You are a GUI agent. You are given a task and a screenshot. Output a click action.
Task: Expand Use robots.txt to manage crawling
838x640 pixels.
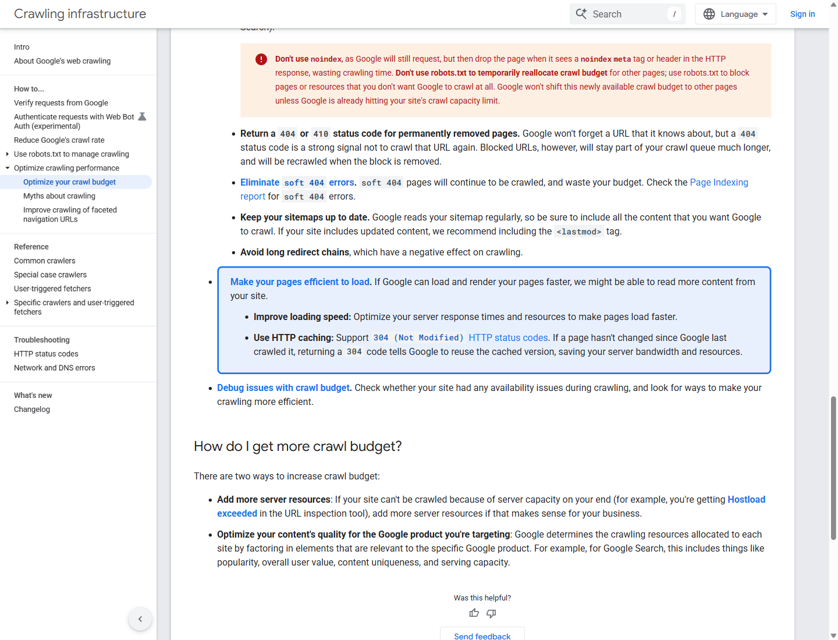7,154
